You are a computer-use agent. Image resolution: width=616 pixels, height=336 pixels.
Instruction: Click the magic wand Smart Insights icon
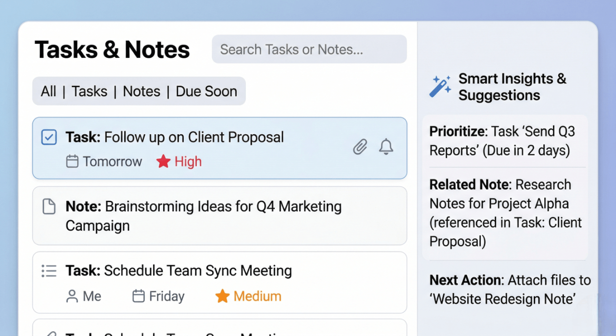[x=440, y=86]
